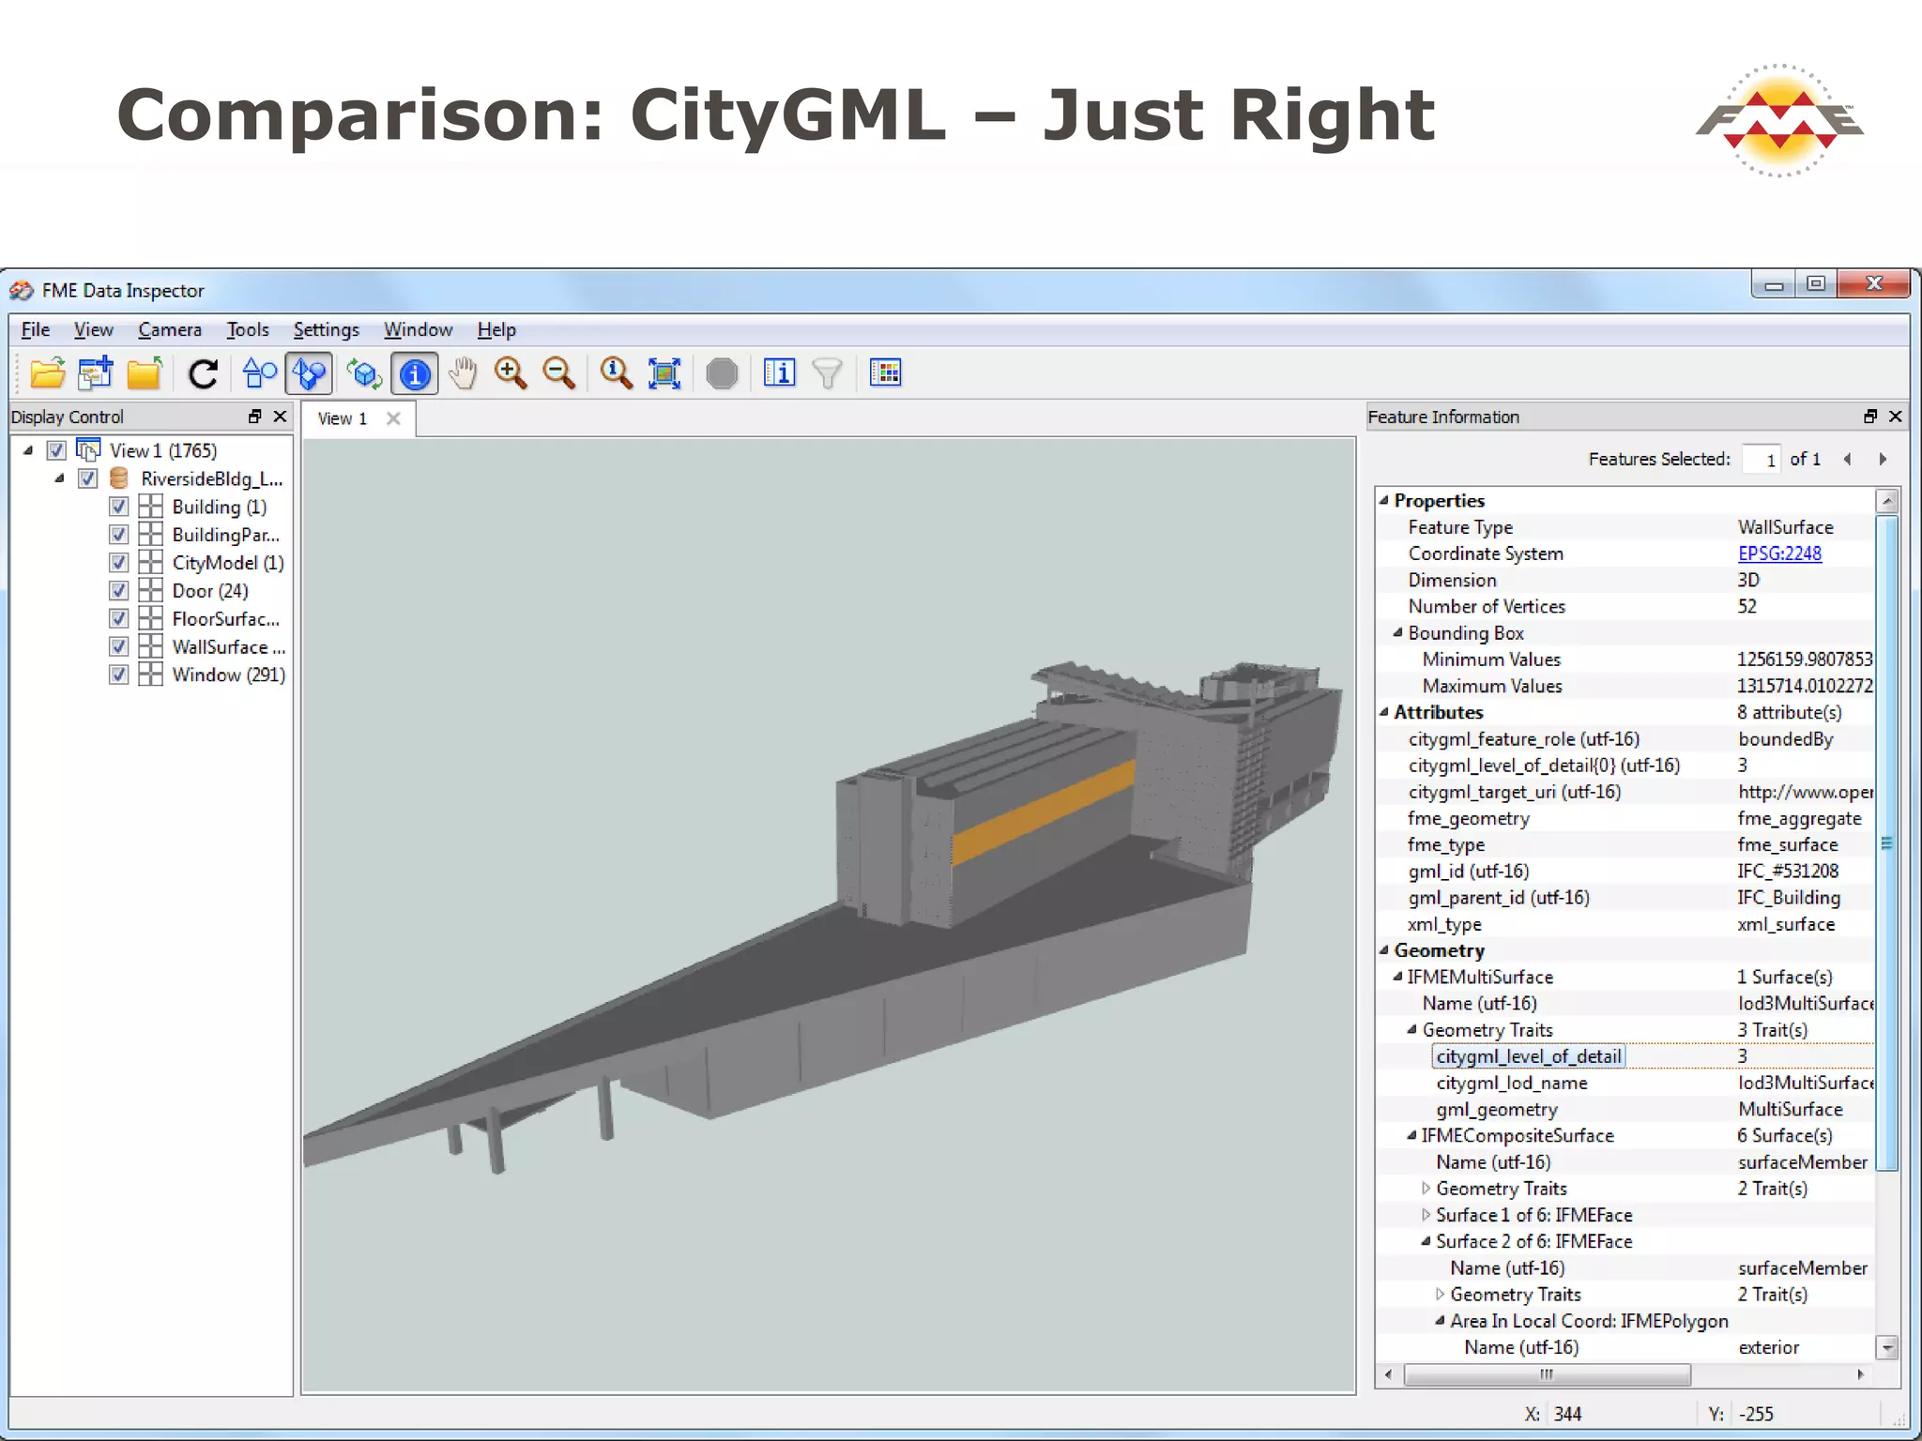Click the Feature Information horizontal scrollbar thumb
This screenshot has height=1441, width=1922.
[1547, 1374]
